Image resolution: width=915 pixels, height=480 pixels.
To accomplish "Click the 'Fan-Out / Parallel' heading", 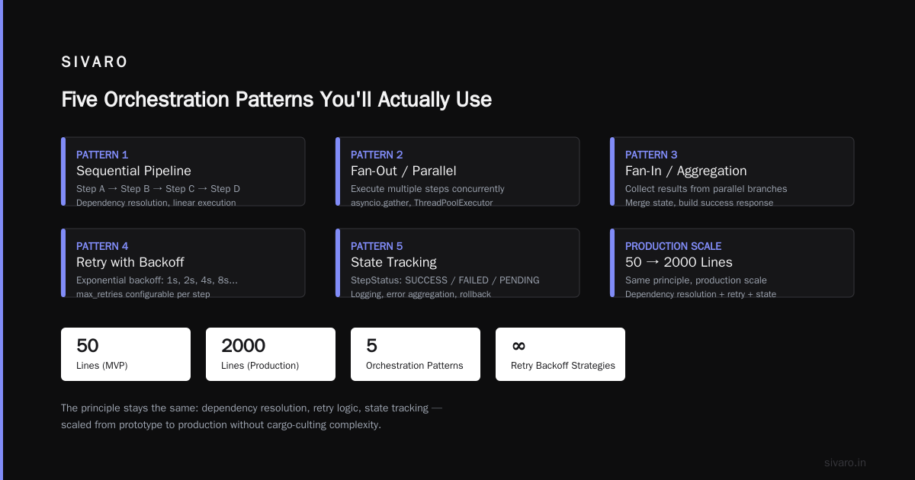I will (403, 171).
